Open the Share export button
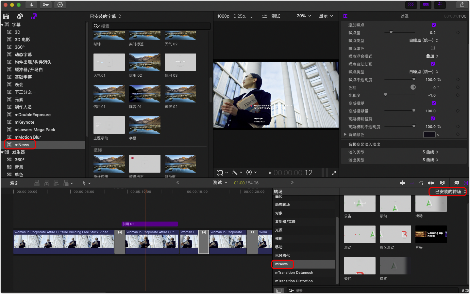This screenshot has height=294, width=470. pos(462,5)
